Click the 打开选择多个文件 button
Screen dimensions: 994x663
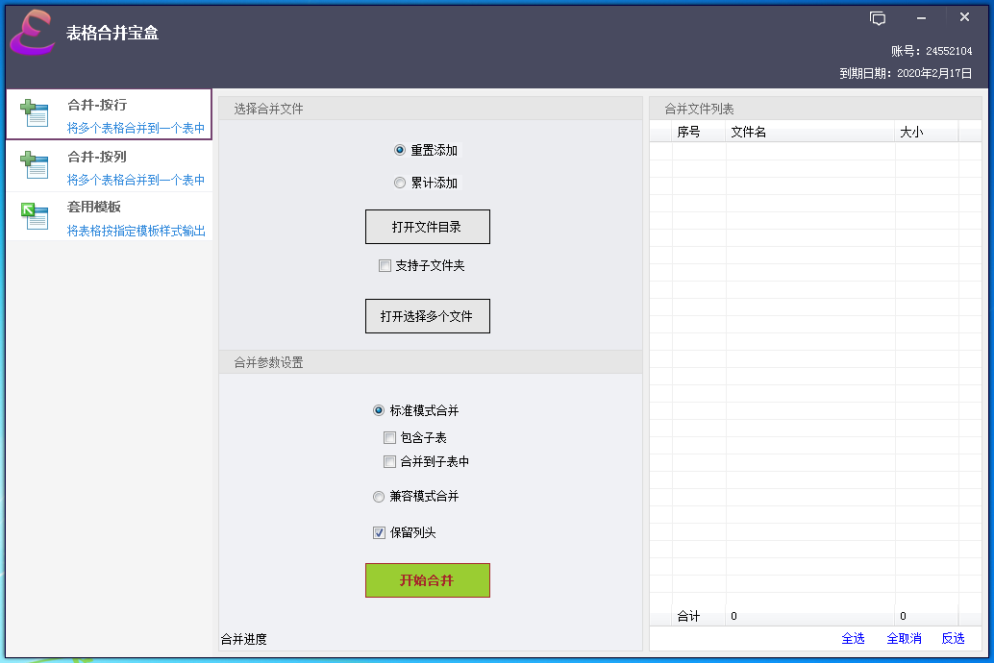pos(427,316)
